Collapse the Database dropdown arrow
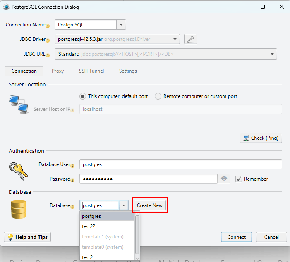 point(124,205)
